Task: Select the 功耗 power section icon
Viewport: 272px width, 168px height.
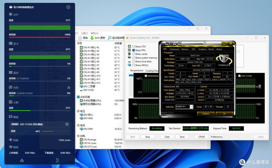Action: click(78, 136)
